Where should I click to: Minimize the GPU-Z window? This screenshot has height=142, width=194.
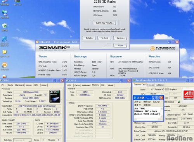pos(187,80)
